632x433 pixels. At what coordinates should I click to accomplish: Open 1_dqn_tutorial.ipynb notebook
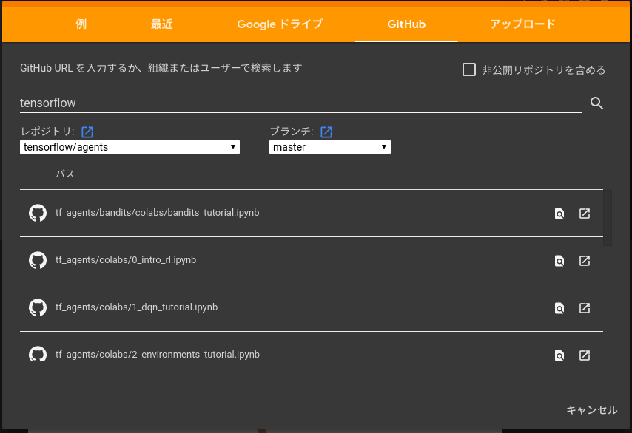click(x=137, y=307)
